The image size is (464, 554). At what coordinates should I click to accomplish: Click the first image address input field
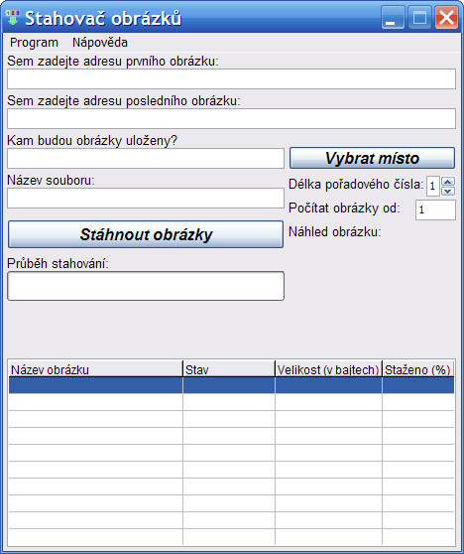click(231, 79)
